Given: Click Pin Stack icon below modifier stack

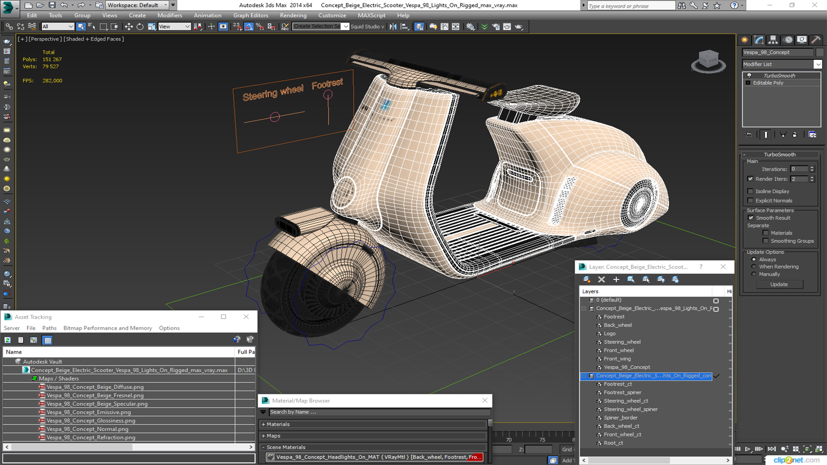Looking at the screenshot, I should 749,135.
